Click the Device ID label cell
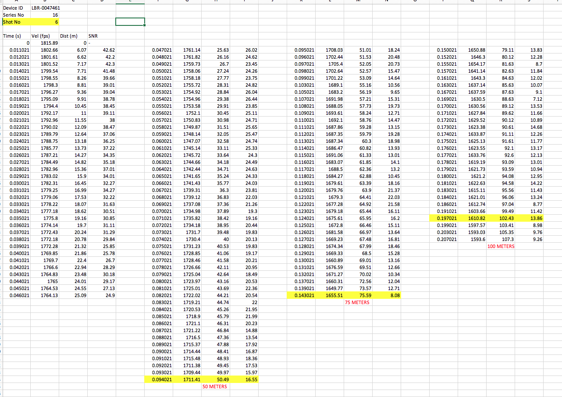562x397 pixels. tap(13, 8)
